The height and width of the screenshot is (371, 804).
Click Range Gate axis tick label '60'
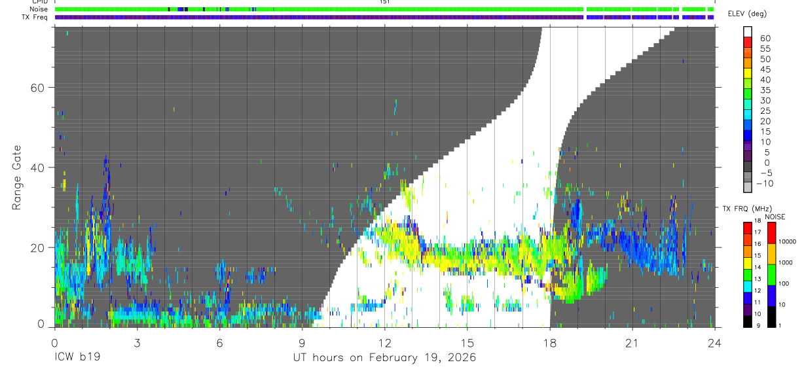click(x=37, y=88)
